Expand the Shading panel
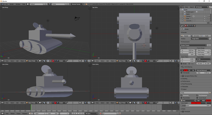 (x=184, y=79)
